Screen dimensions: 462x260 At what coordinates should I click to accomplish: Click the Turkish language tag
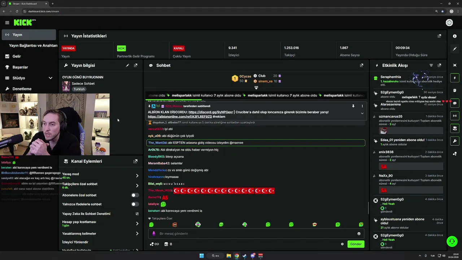click(79, 89)
